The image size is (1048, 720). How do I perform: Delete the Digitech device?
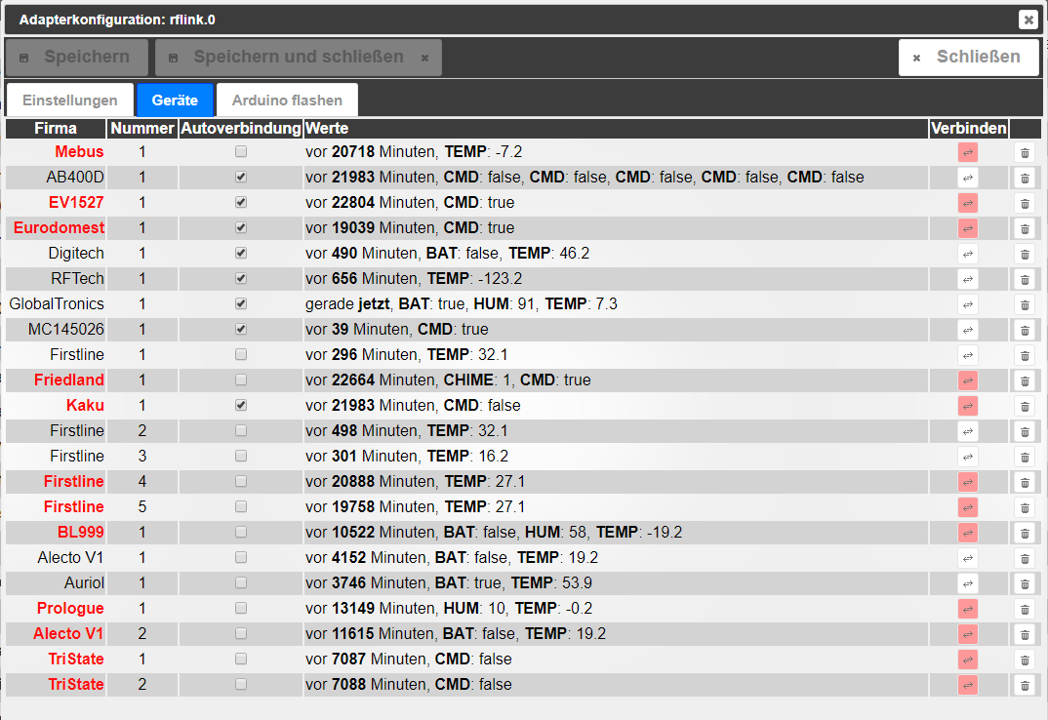pyautogui.click(x=1024, y=254)
